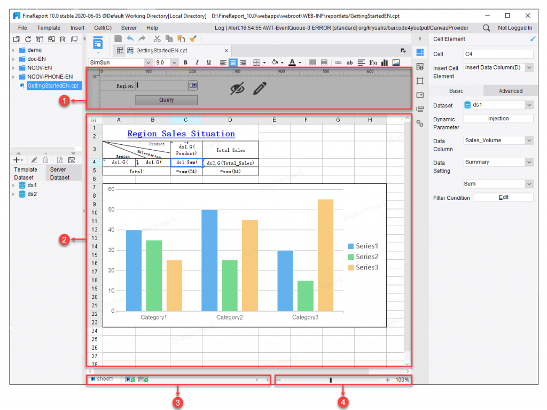Open the Summary data setting dropdown
This screenshot has width=547, height=410.
pos(529,162)
